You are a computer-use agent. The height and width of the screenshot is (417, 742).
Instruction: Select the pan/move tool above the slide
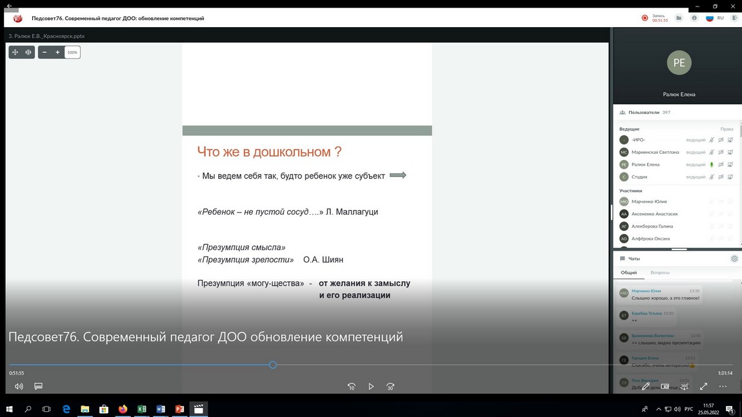15,52
